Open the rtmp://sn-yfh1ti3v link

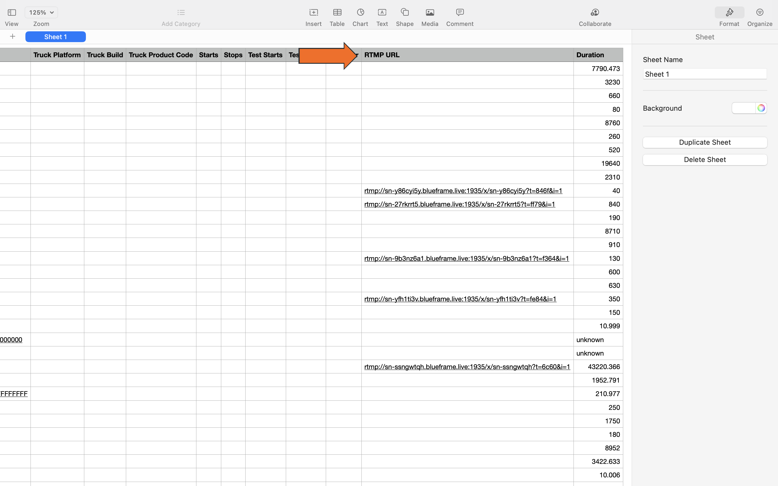[460, 299]
